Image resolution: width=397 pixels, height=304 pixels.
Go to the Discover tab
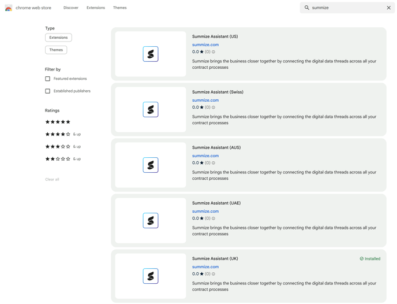[x=71, y=8]
